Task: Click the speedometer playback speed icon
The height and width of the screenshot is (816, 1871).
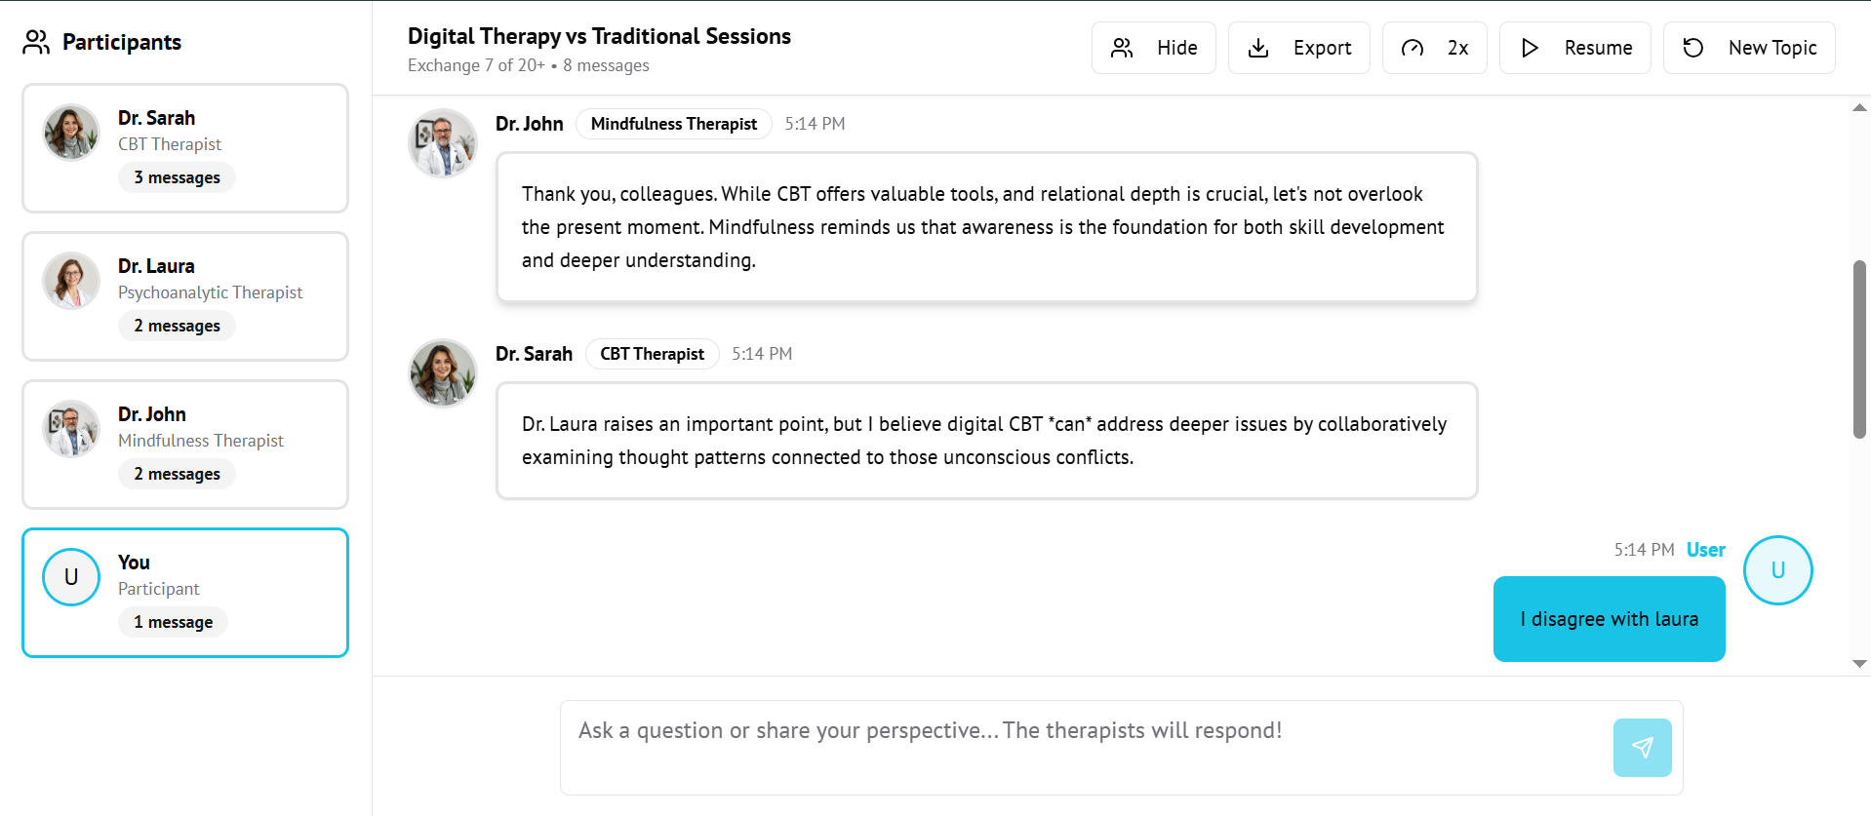Action: coord(1412,48)
